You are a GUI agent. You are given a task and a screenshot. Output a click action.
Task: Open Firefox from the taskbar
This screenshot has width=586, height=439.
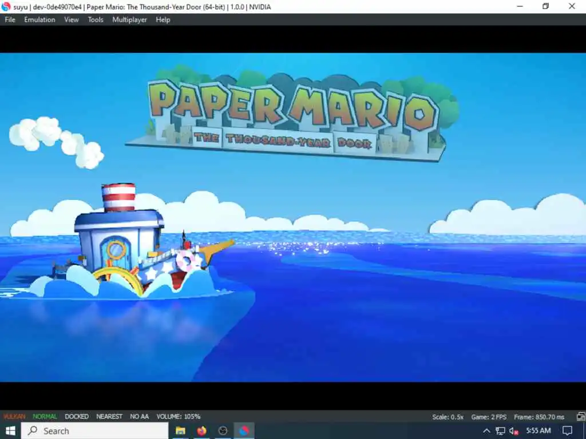point(202,431)
